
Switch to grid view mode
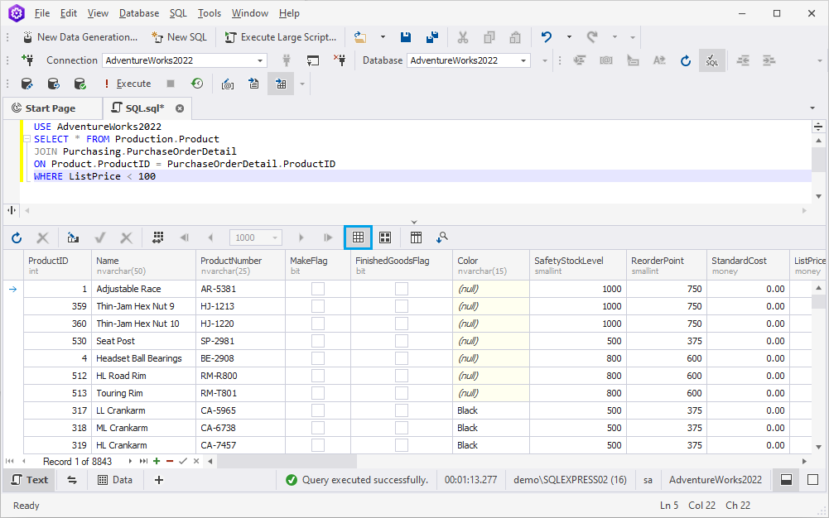358,237
